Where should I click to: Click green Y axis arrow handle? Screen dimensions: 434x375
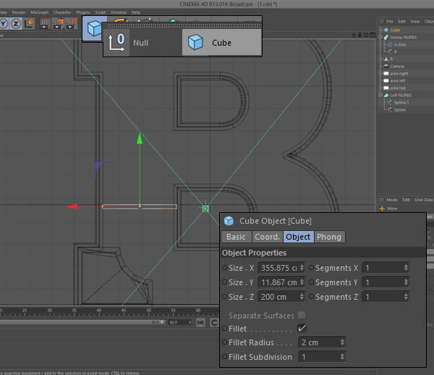click(x=140, y=138)
